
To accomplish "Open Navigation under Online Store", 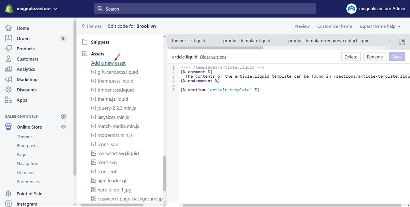I will [27, 164].
